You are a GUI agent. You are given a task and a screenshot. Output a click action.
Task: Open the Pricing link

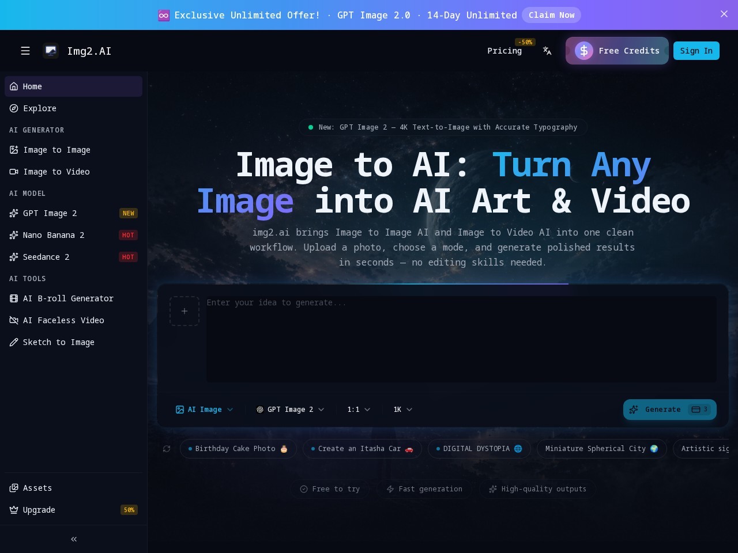pos(504,51)
